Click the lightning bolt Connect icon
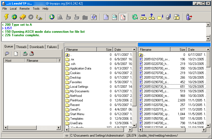 [x=6, y=17]
